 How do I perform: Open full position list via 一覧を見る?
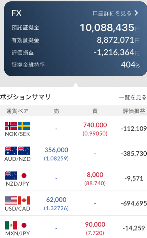(133, 97)
